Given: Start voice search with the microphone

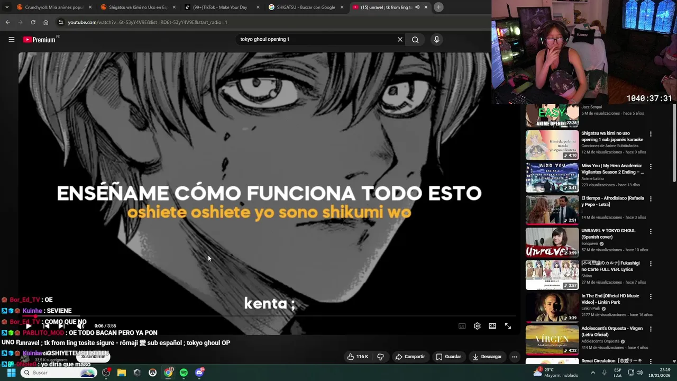Looking at the screenshot, I should coord(436,39).
